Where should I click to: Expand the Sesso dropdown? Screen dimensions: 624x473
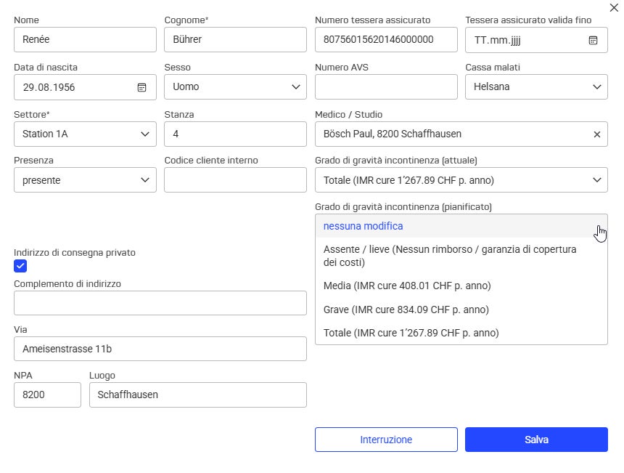pyautogui.click(x=235, y=87)
